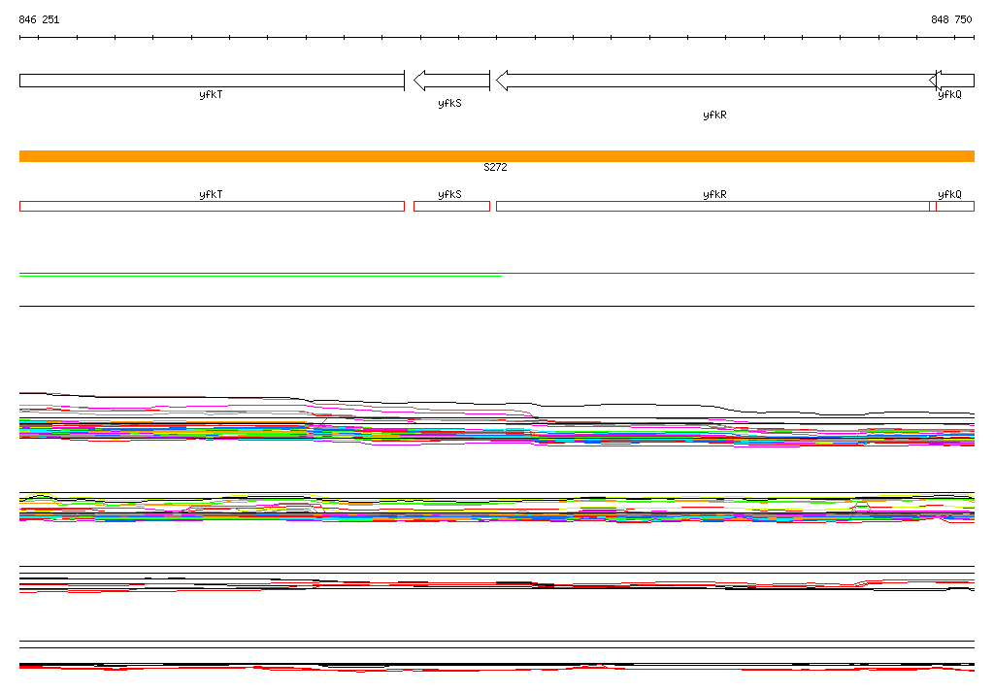Viewport: 994px width, 693px height.
Task: Click the end coordinate label 848 750
Action: coord(951,19)
